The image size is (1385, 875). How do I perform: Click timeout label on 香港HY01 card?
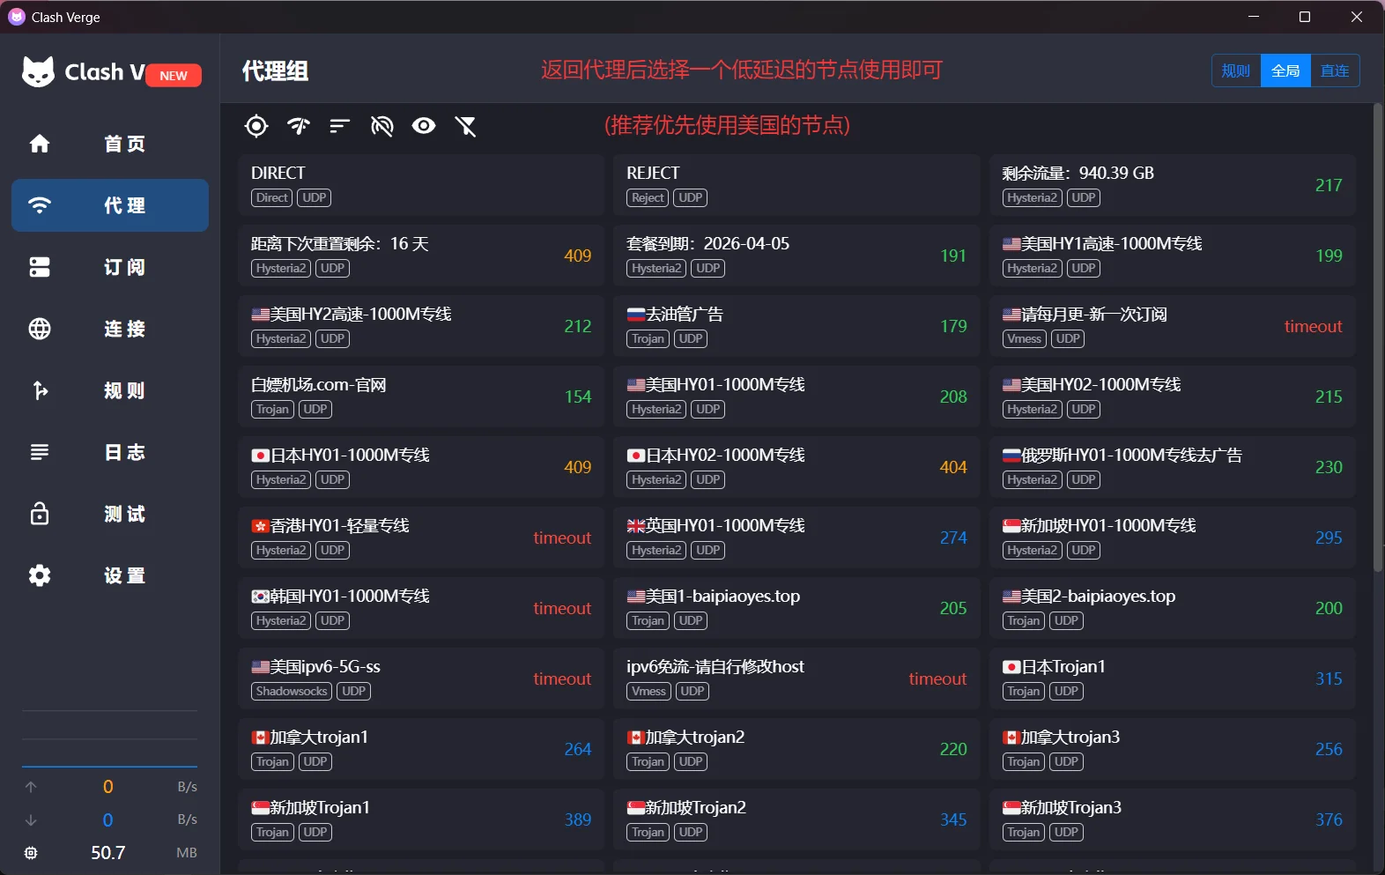562,538
